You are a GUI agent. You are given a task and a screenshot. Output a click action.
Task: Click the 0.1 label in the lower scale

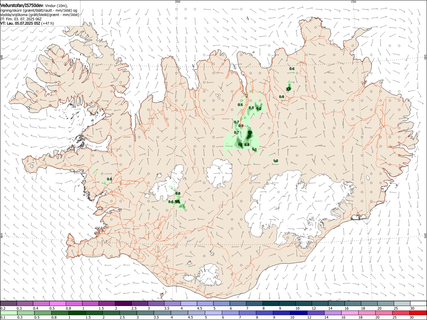coord(2,318)
